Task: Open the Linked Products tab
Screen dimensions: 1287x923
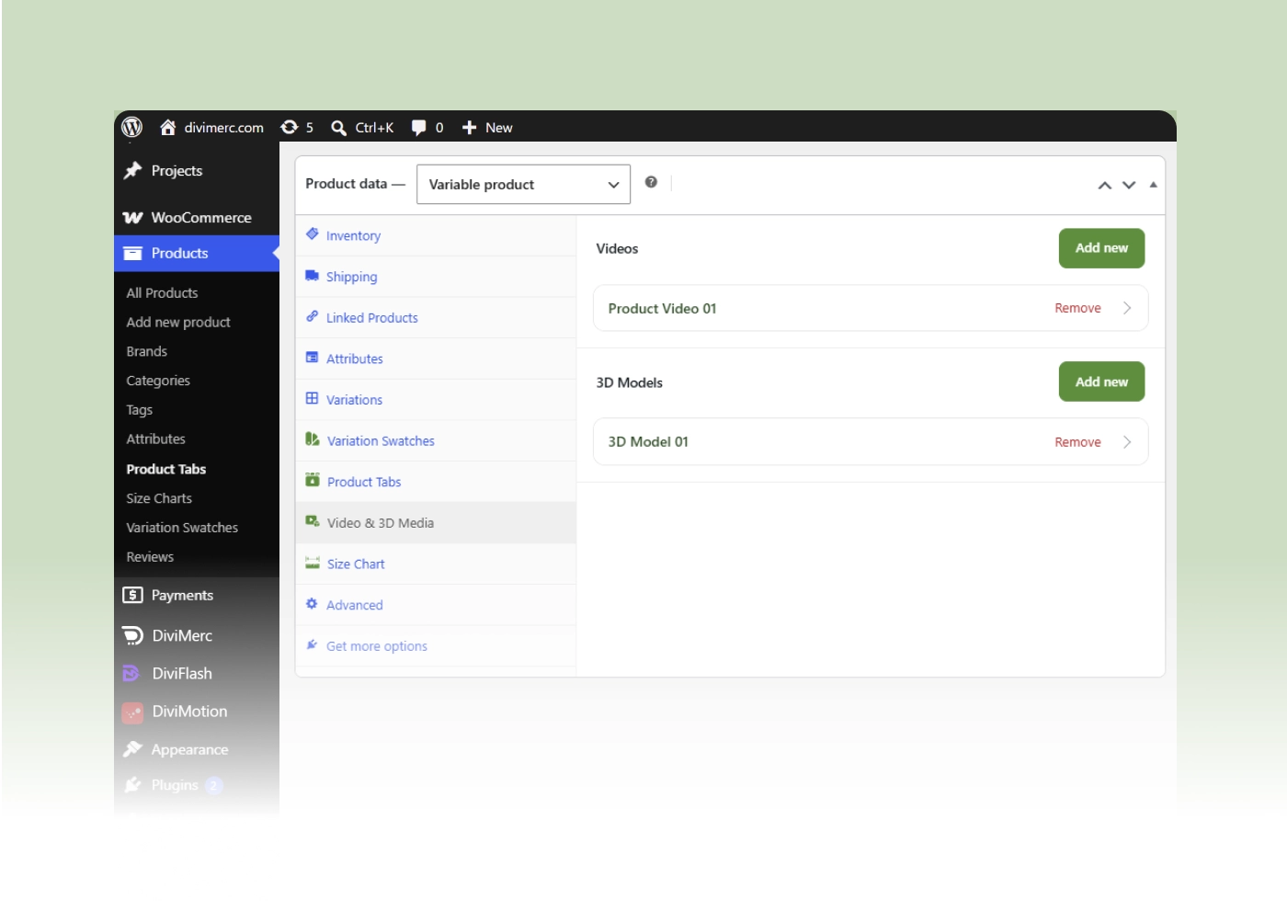Action: coord(436,318)
